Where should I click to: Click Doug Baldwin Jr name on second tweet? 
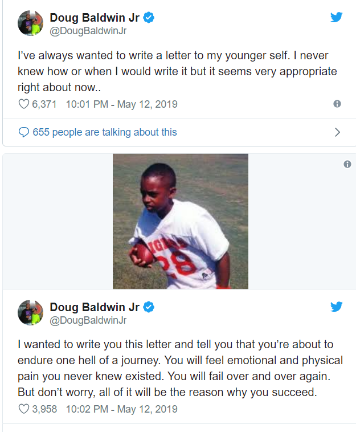95,307
